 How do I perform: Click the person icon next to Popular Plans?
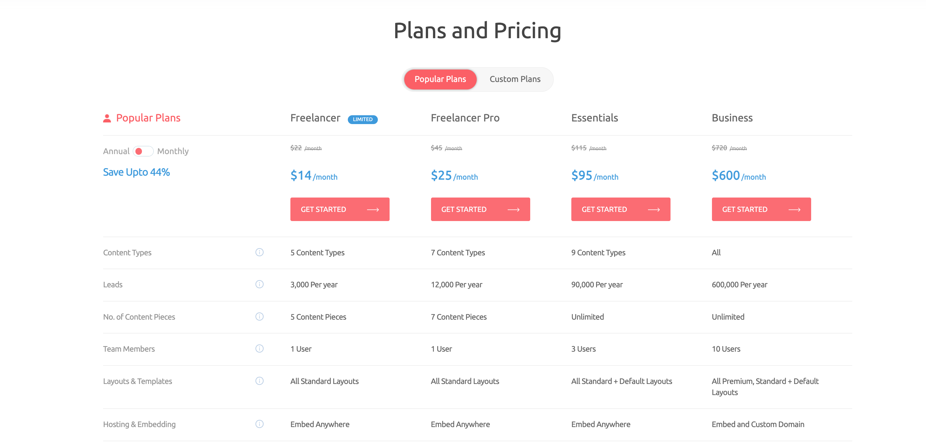(107, 117)
